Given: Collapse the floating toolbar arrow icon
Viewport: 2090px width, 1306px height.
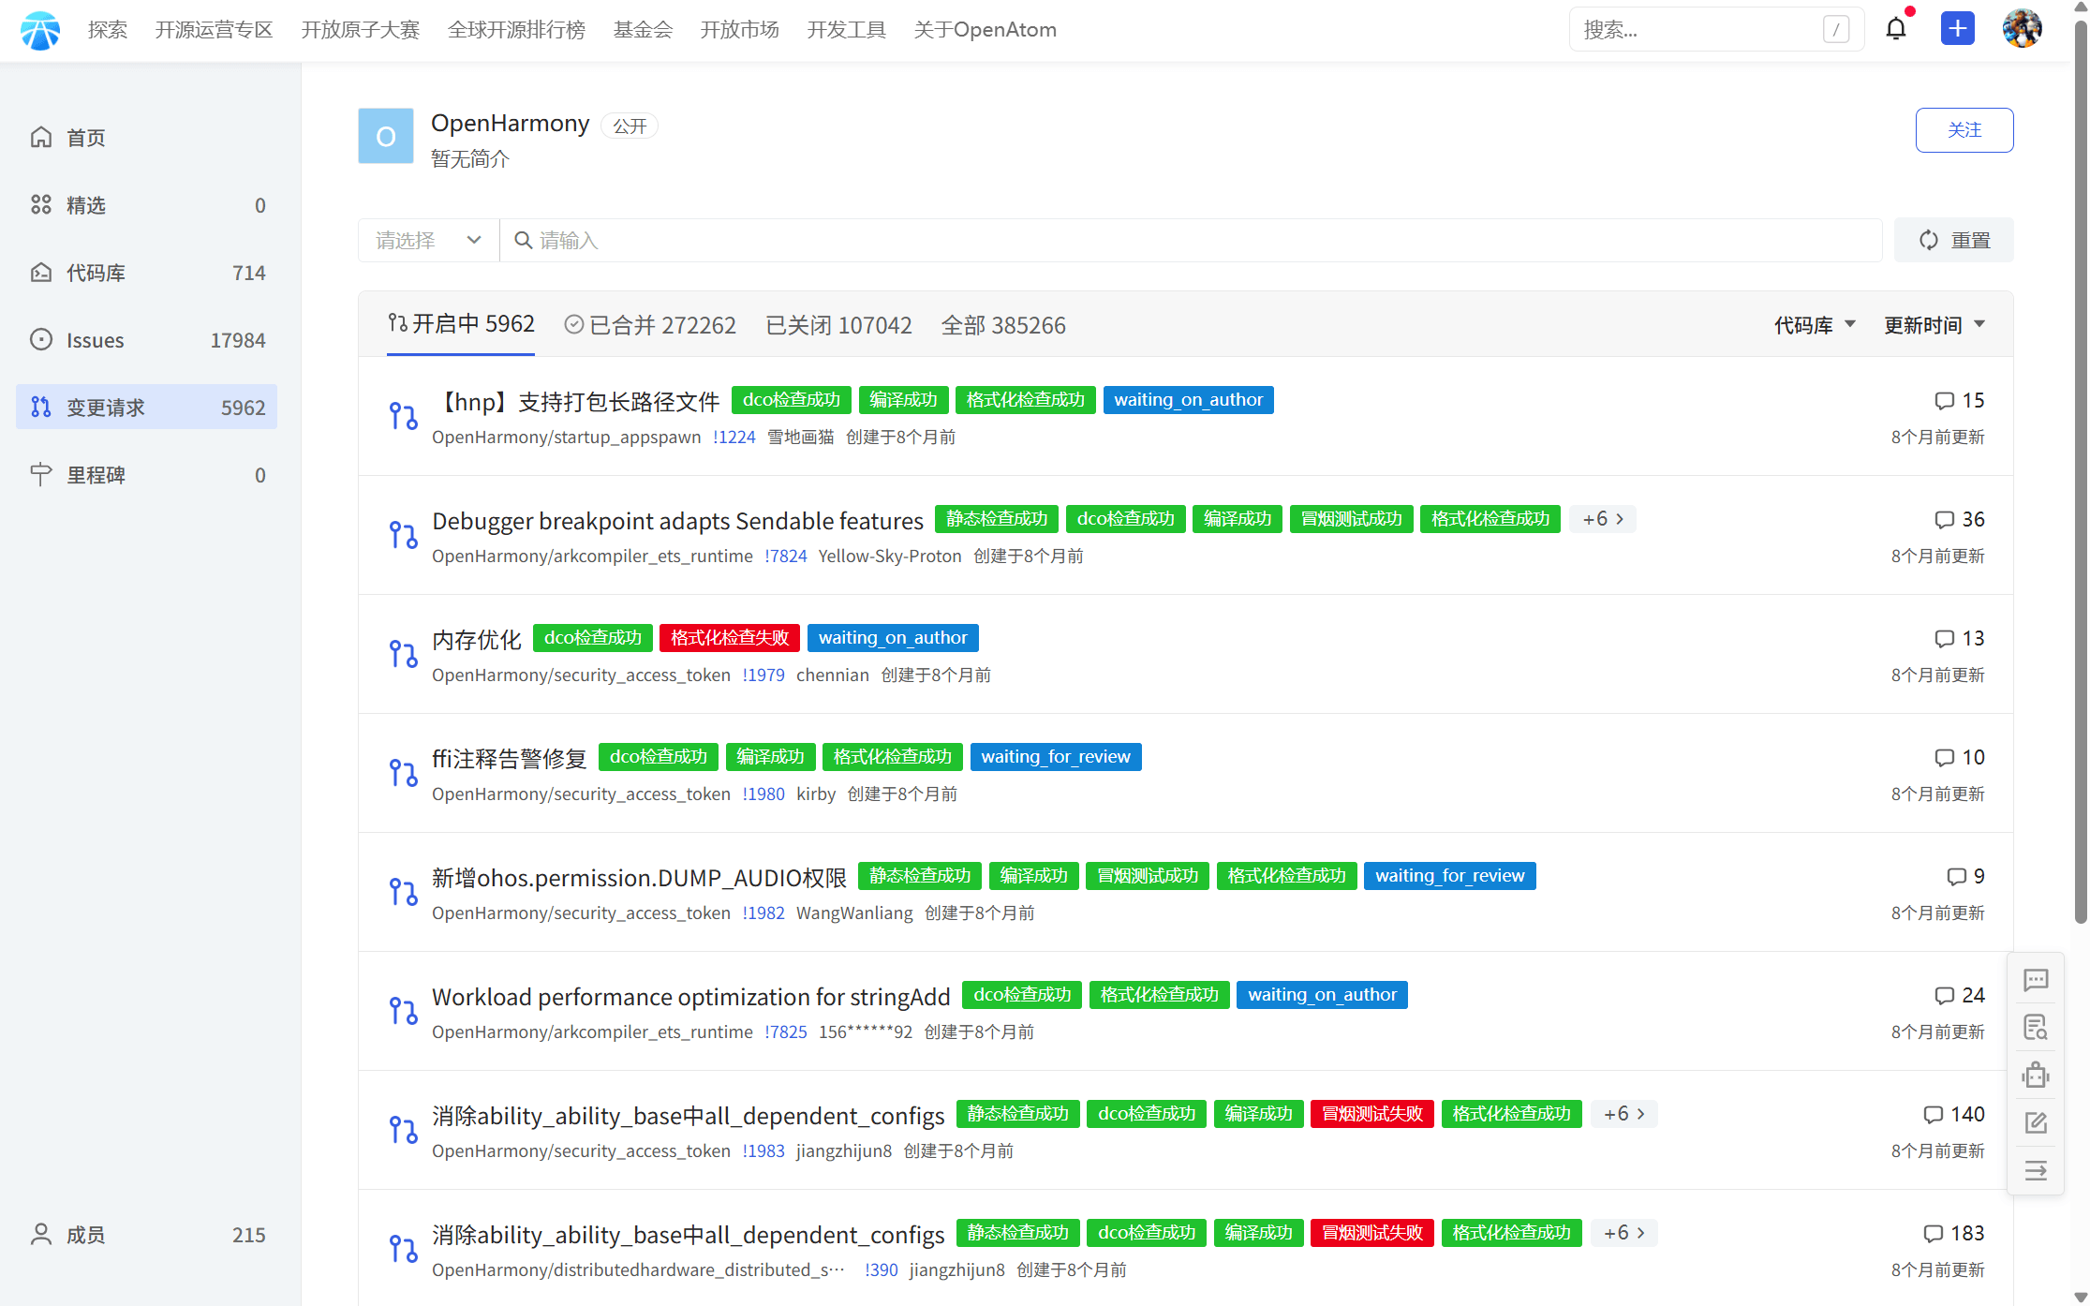Looking at the screenshot, I should [2036, 1170].
